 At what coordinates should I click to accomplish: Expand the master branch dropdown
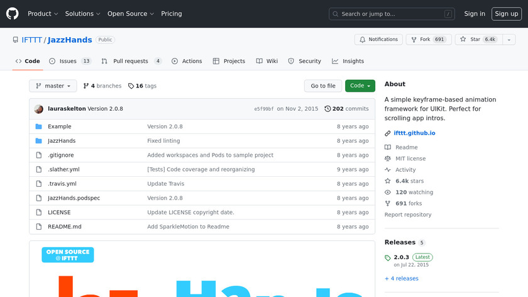coord(53,86)
